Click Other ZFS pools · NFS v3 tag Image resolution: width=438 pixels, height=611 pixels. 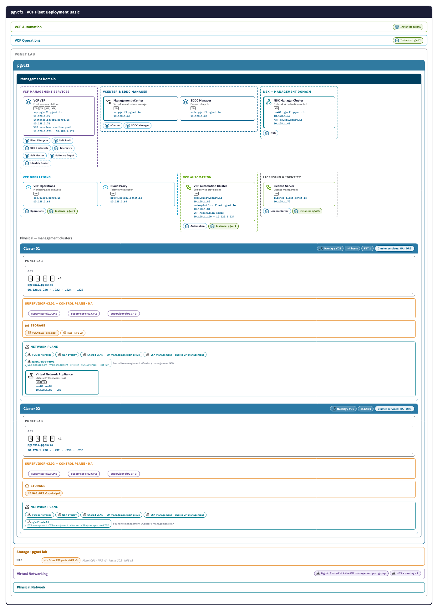point(61,560)
